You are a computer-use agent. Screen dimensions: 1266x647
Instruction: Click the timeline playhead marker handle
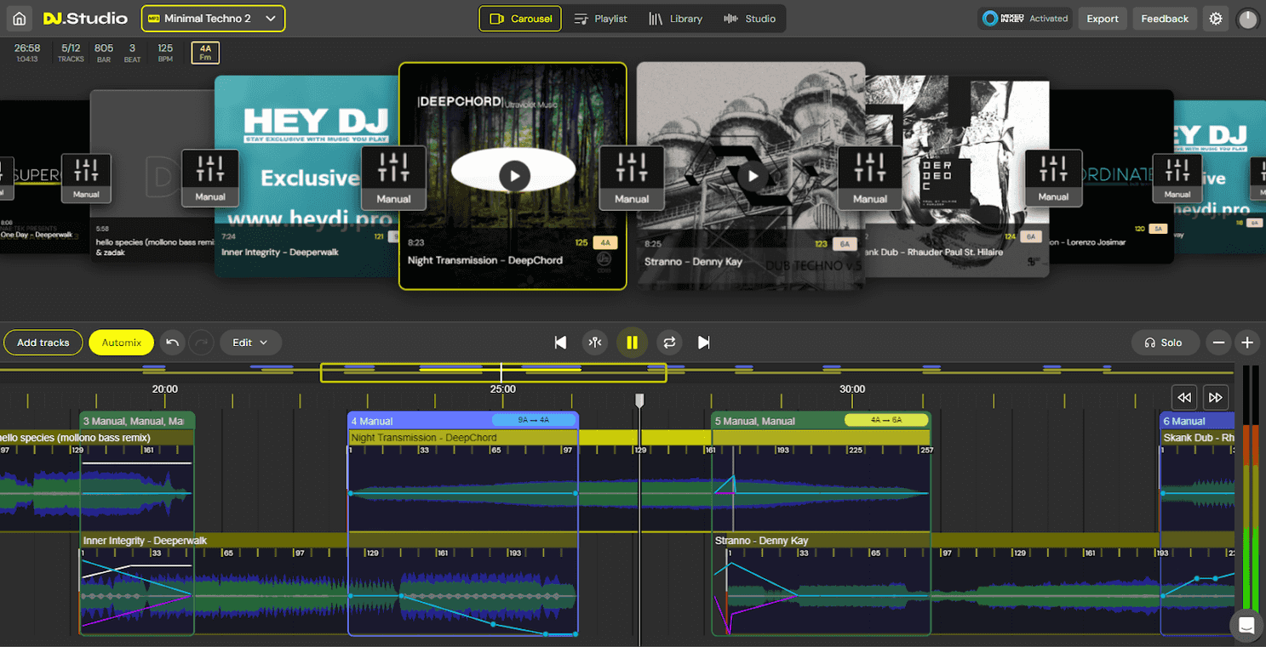640,400
